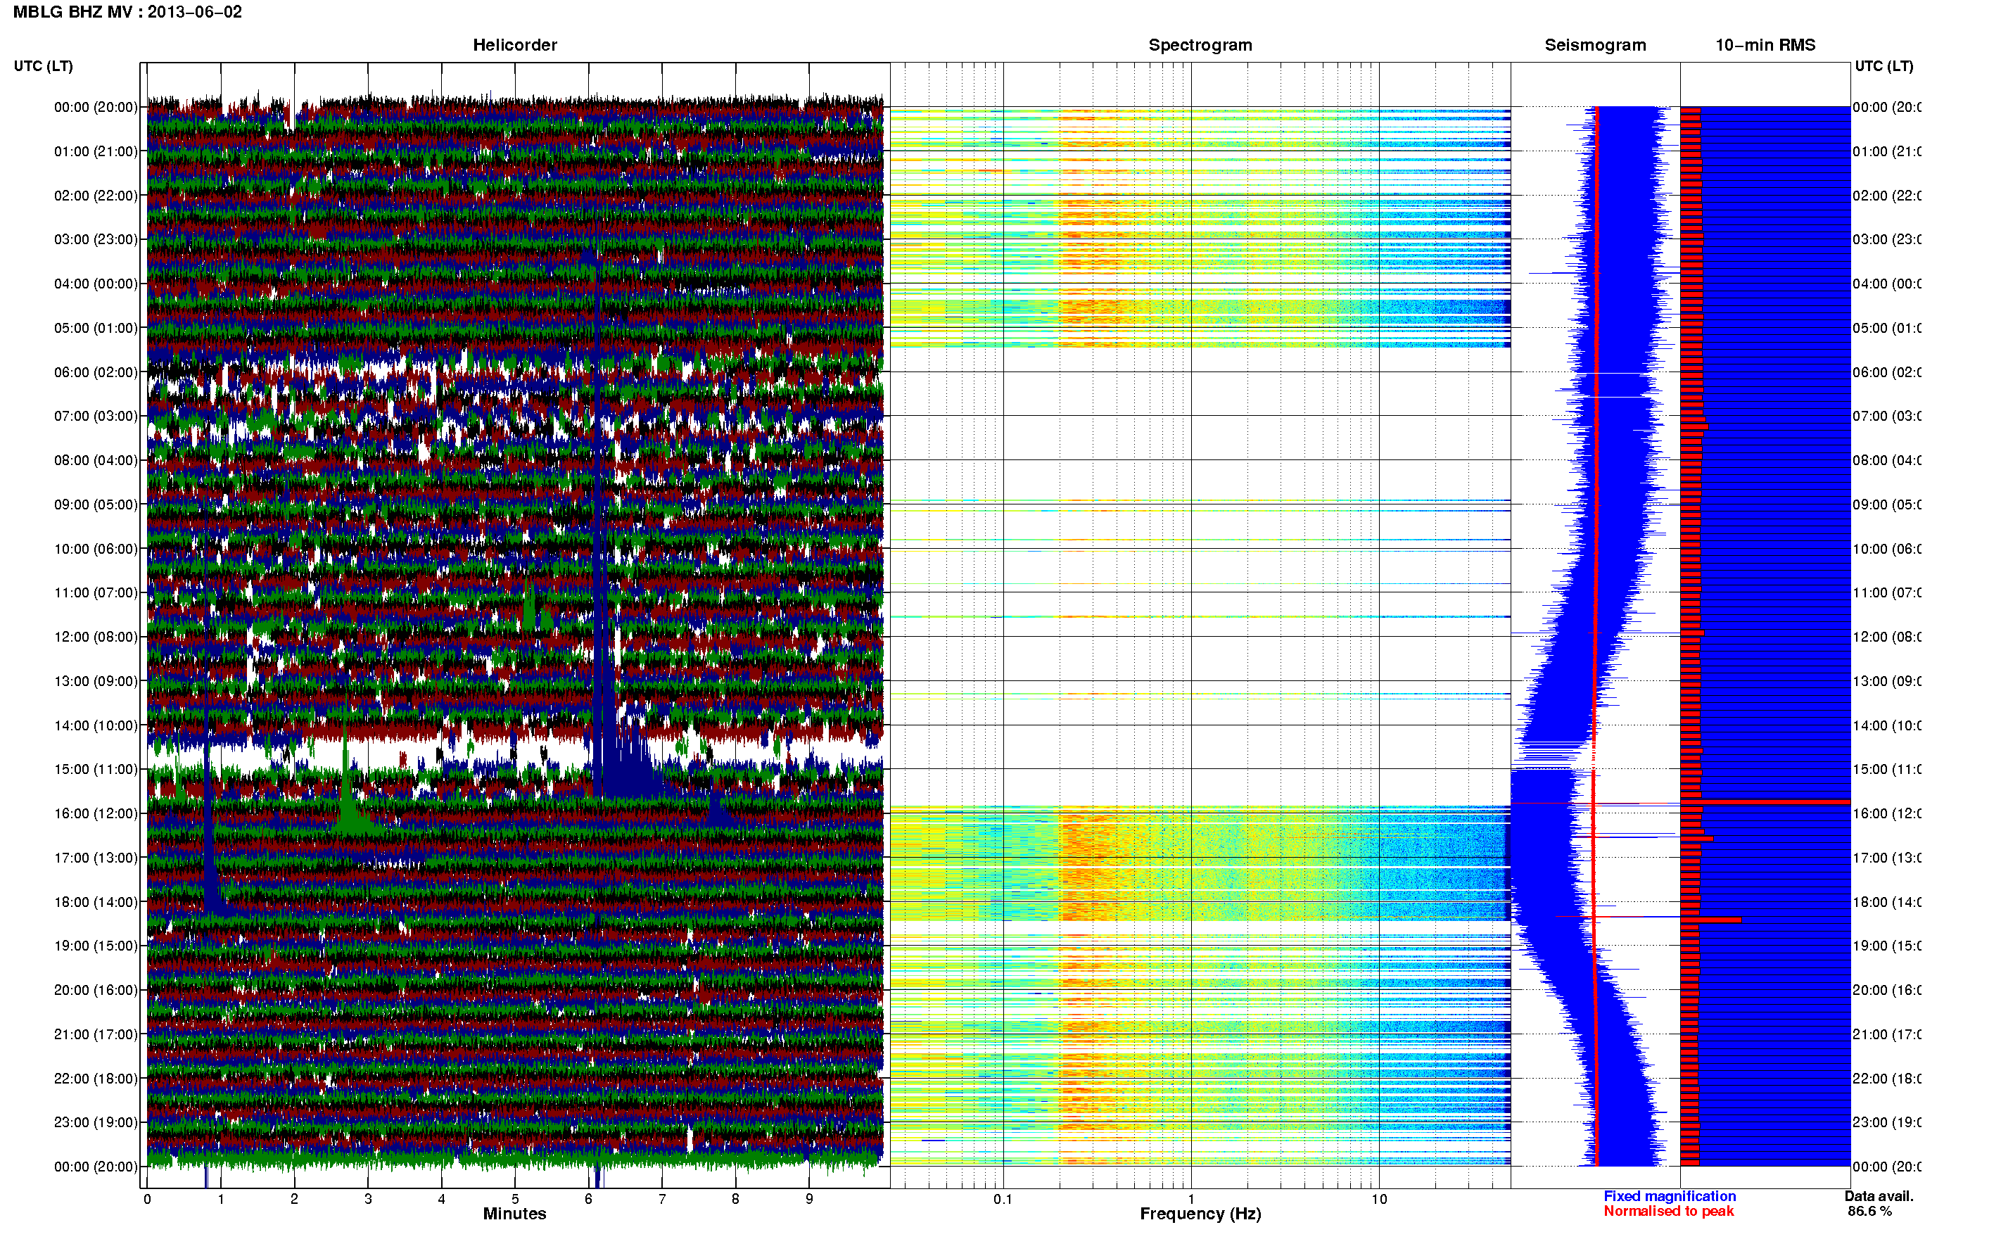Screen dimensions: 2001x1251
Task: Select tick '2' on the Minutes axis
Action: click(x=295, y=1199)
